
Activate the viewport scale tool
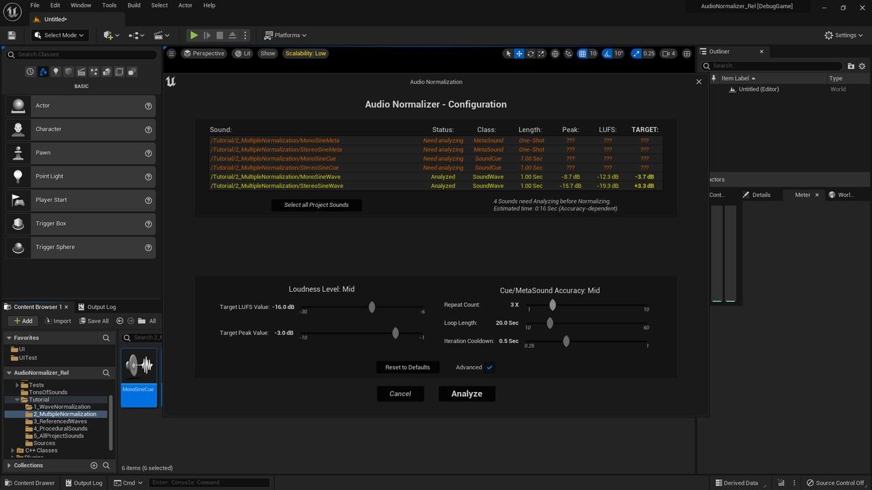point(541,53)
